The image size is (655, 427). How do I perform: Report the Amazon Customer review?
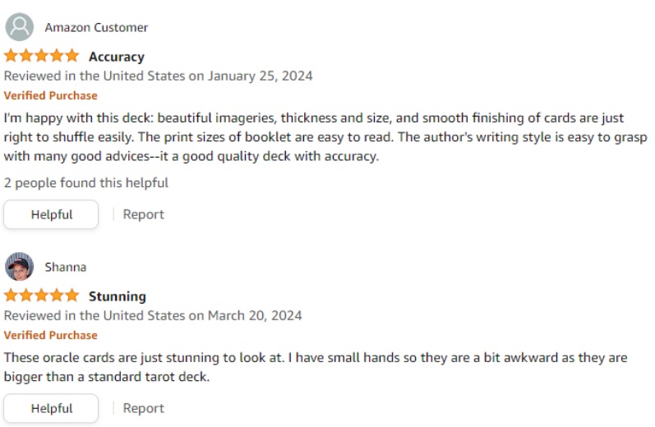[144, 214]
